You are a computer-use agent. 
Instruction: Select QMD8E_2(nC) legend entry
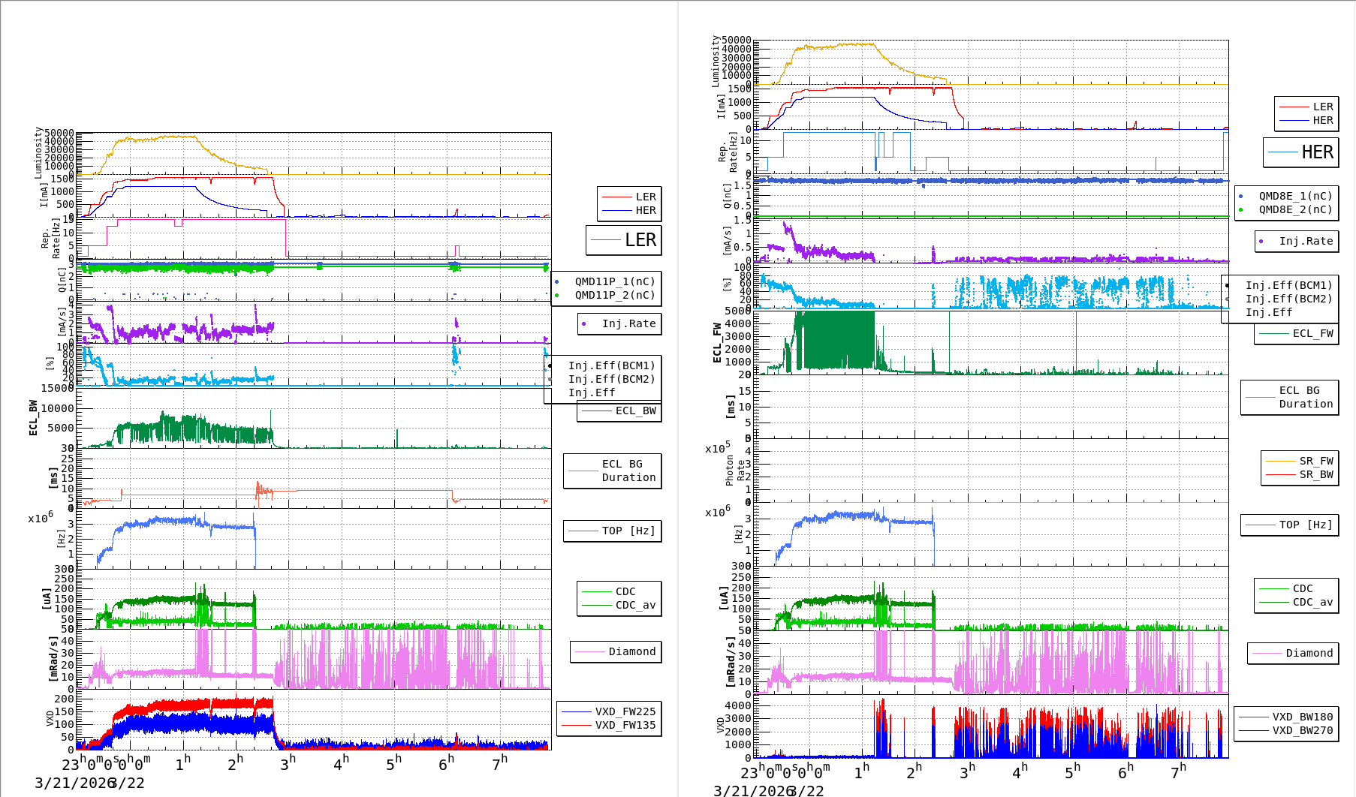(x=1295, y=209)
